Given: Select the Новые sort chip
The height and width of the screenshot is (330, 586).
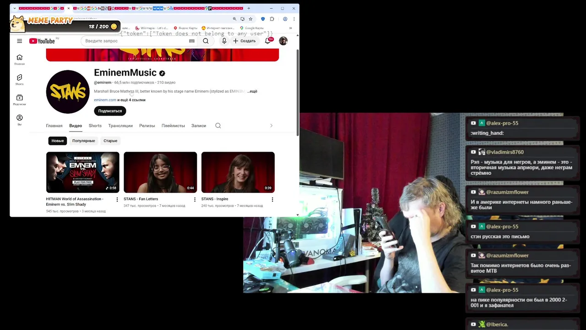Looking at the screenshot, I should 58,141.
